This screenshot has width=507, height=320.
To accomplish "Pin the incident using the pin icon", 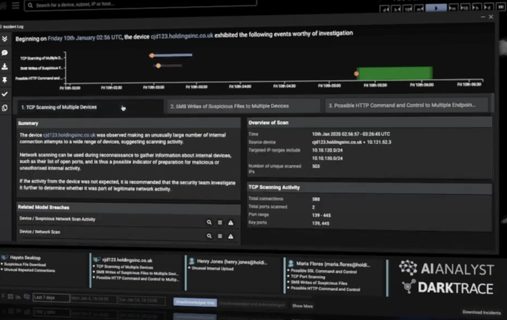I will 5,80.
